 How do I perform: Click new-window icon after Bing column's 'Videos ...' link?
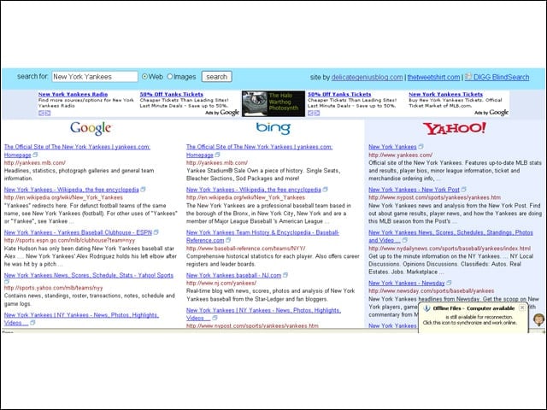[x=215, y=318]
